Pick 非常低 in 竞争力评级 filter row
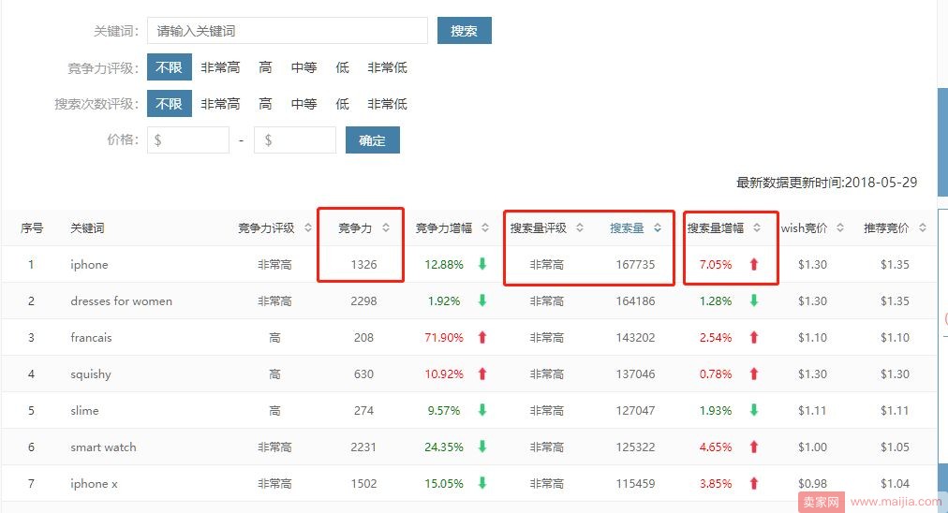The width and height of the screenshot is (948, 513). tap(387, 67)
